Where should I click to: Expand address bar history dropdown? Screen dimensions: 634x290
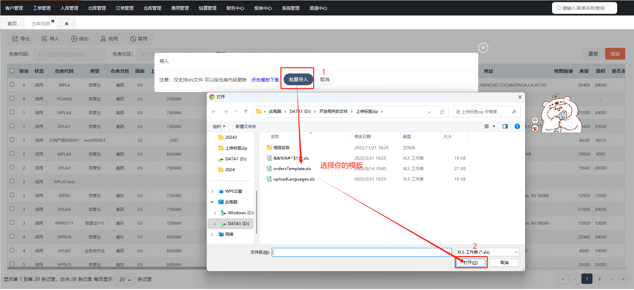tap(429, 112)
